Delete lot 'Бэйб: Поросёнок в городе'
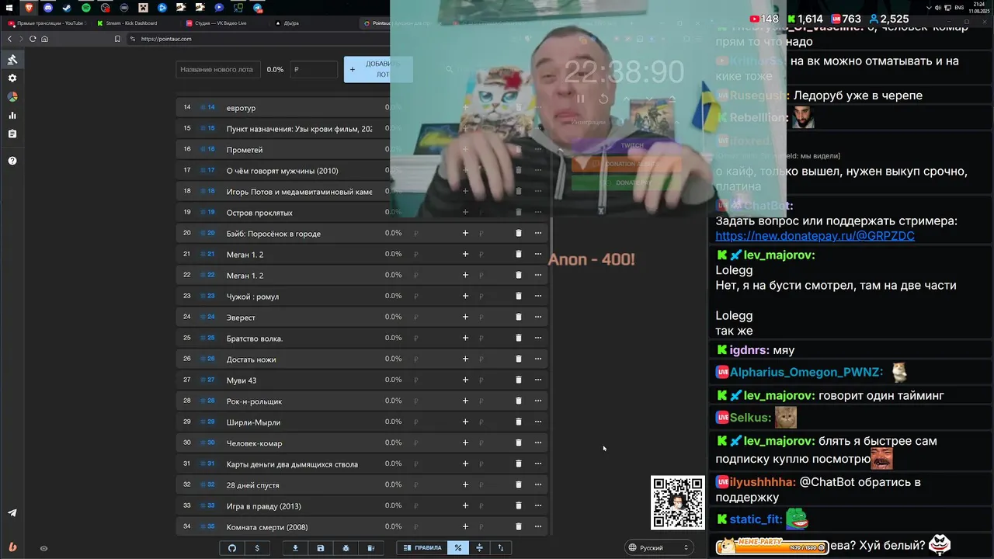This screenshot has width=994, height=559. (x=519, y=233)
